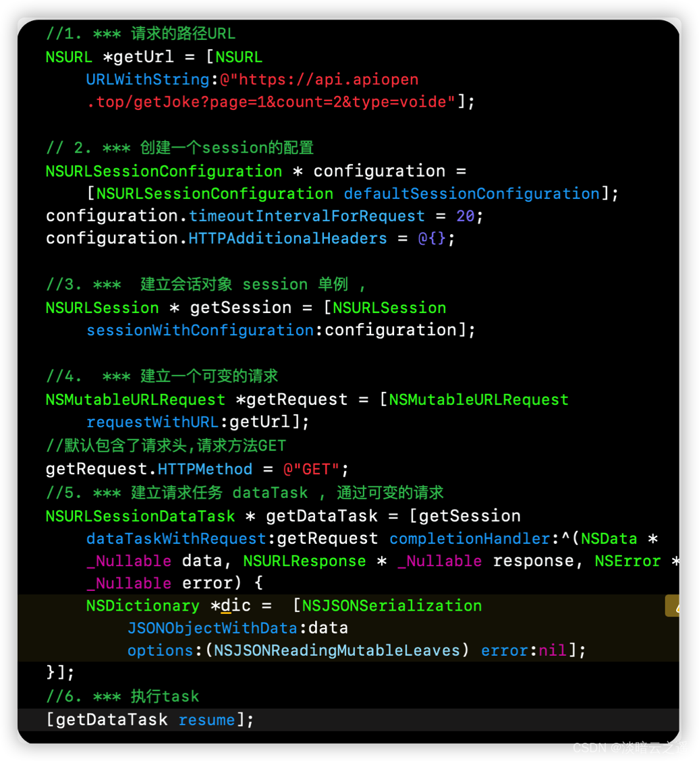Click the empty dictionary literal "@{}"
The width and height of the screenshot is (699, 761).
432,238
